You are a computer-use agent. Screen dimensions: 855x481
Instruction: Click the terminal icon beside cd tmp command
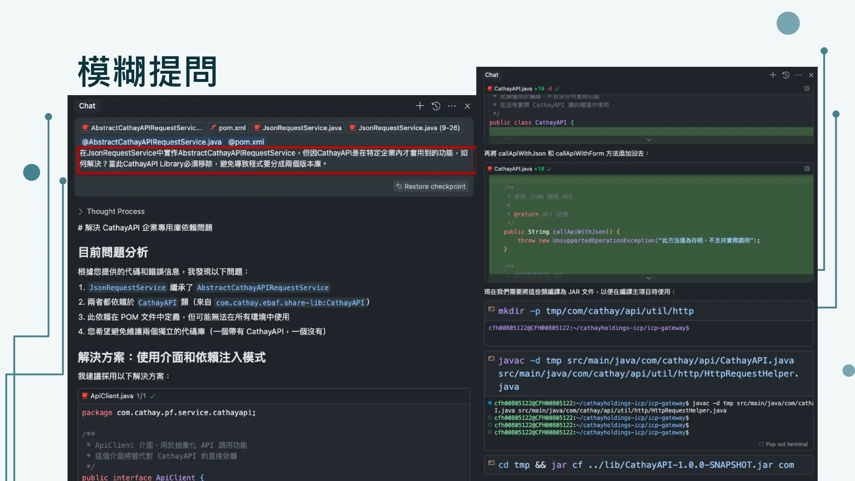[x=491, y=463]
